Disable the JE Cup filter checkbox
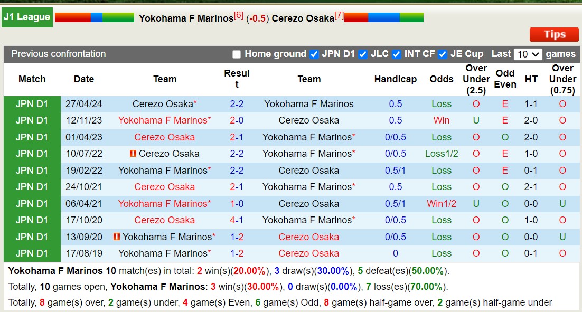This screenshot has width=582, height=312. pos(443,54)
